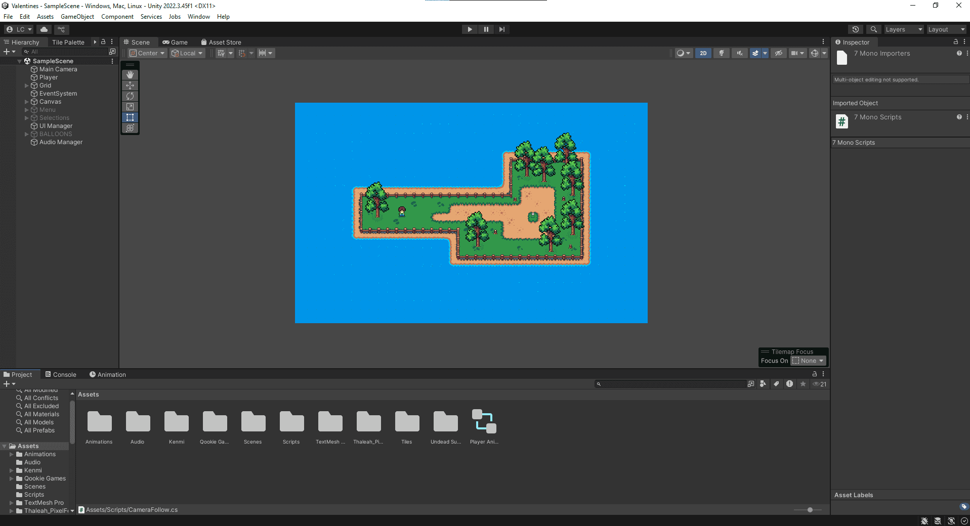Open Component menu
Viewport: 970px width, 526px height.
coord(117,17)
